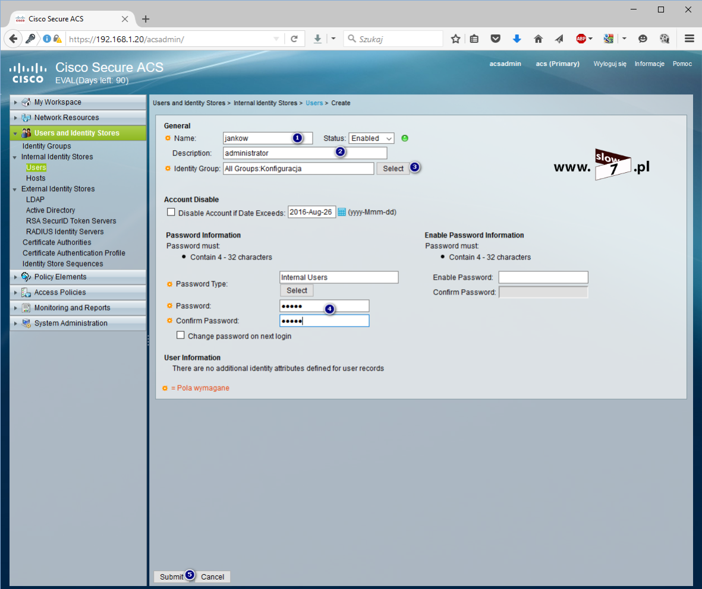
Task: Click Users breadcrumb link
Action: (314, 103)
